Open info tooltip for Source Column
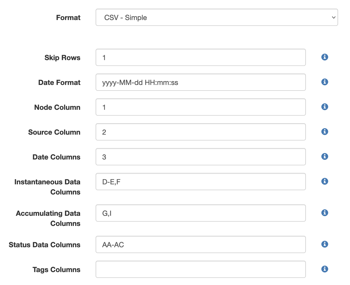 pyautogui.click(x=325, y=132)
